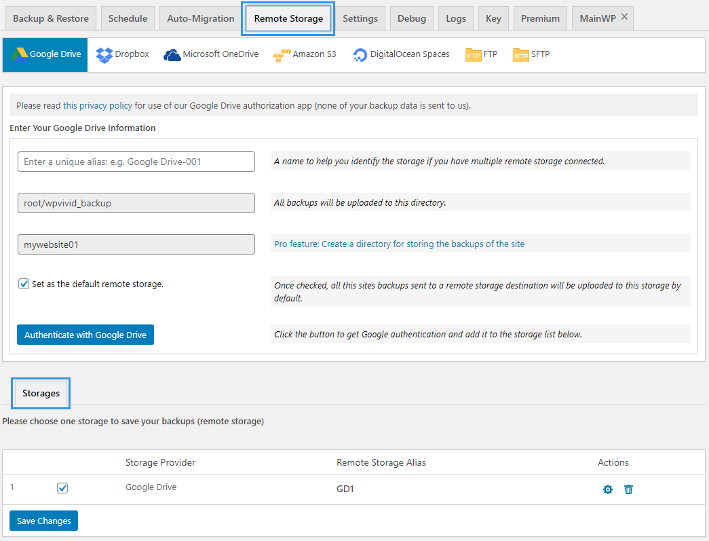Select the SFTP storage option

click(x=531, y=55)
